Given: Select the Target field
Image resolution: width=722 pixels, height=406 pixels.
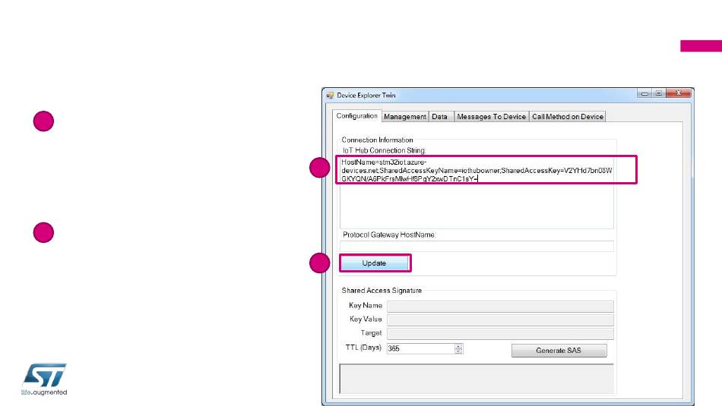Looking at the screenshot, I should [x=499, y=334].
